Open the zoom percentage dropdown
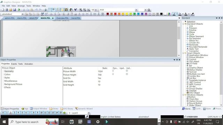 pyautogui.click(x=96, y=10)
